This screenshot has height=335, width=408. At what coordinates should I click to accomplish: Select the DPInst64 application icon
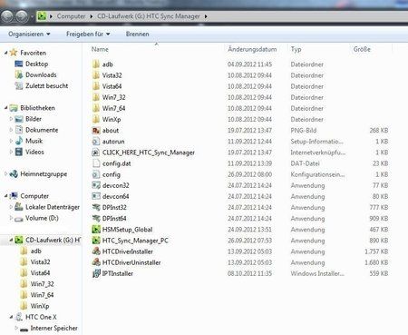[x=96, y=218]
